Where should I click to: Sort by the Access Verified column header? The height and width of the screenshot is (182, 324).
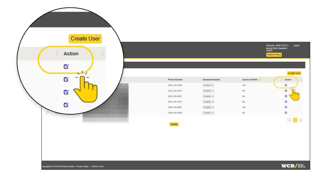point(250,80)
